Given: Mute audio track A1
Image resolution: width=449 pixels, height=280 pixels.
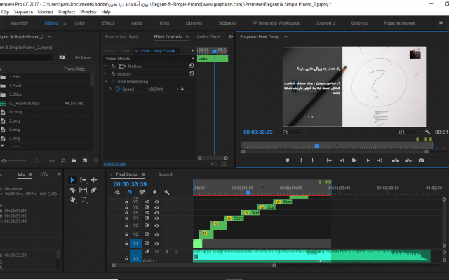Looking at the screenshot, I should click(156, 251).
